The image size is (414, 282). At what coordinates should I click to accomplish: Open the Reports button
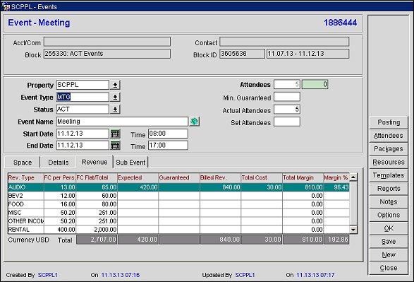(x=389, y=188)
